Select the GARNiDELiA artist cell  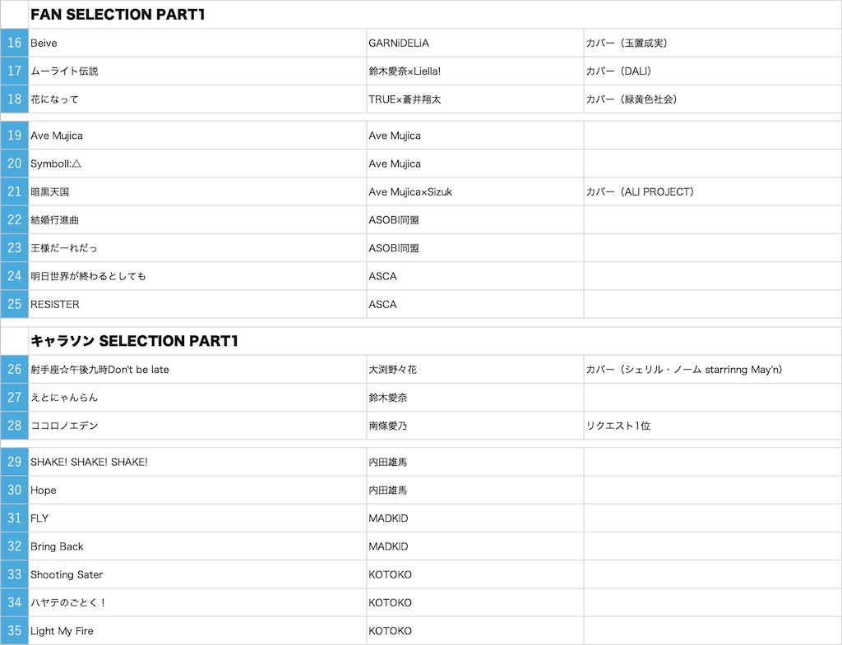point(474,43)
